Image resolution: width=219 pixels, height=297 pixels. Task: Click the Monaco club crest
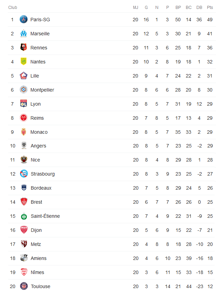pyautogui.click(x=24, y=132)
